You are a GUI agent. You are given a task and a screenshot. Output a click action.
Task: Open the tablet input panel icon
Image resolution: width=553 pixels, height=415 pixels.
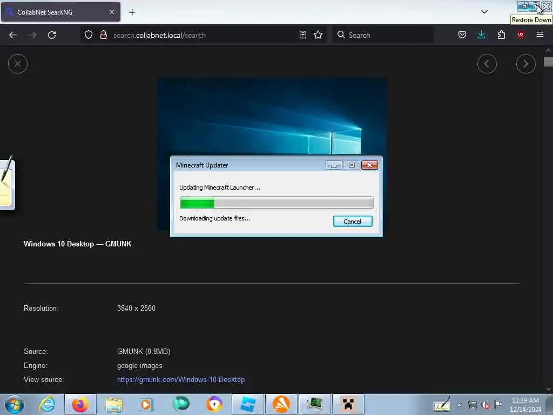[x=442, y=404]
